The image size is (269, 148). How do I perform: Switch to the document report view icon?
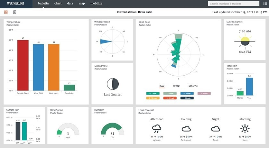(x=15, y=12)
